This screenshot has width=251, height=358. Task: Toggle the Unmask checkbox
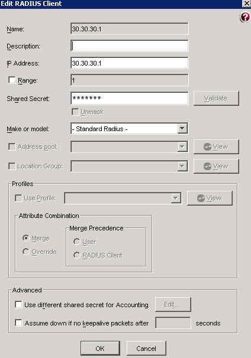(x=75, y=112)
